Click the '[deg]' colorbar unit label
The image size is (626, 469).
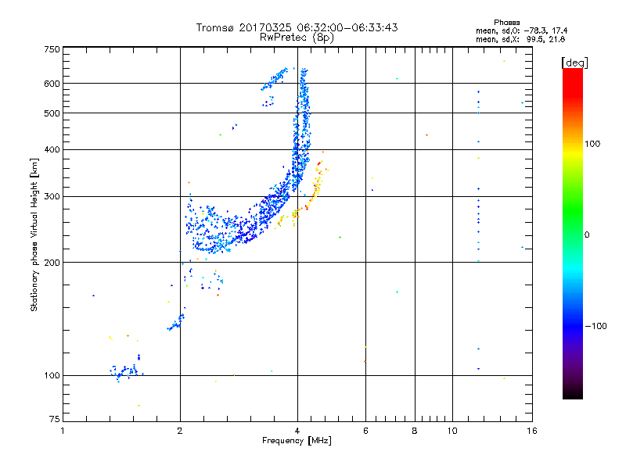(574, 63)
